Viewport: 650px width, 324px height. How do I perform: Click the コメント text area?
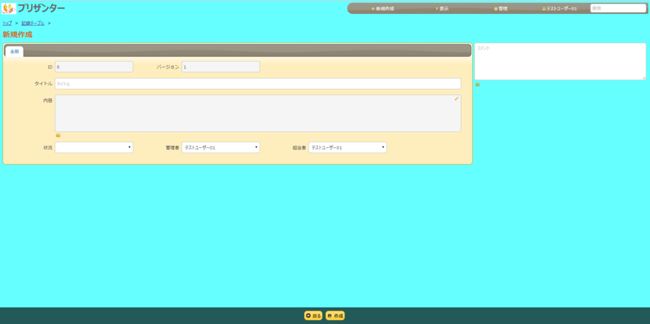coord(560,62)
